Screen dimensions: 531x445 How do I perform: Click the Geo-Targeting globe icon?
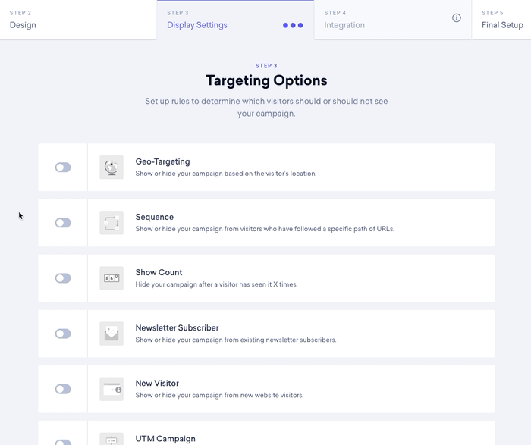coord(112,168)
